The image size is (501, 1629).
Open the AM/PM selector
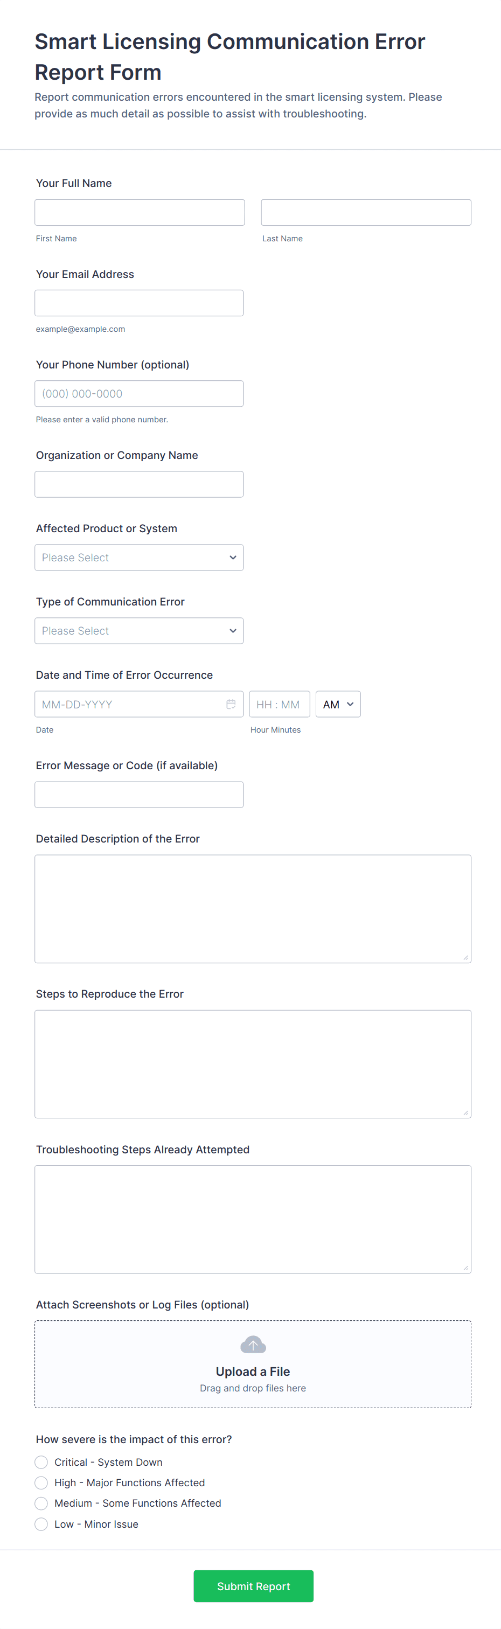338,704
